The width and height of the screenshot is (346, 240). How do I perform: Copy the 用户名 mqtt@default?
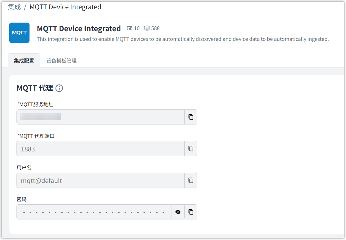point(191,180)
